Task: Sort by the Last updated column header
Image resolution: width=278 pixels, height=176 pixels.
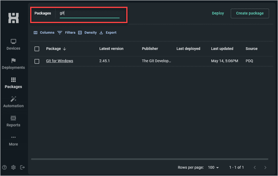Action: tap(222, 48)
